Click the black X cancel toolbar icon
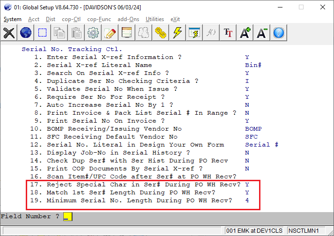The width and height of the screenshot is (334, 236). [x=9, y=33]
